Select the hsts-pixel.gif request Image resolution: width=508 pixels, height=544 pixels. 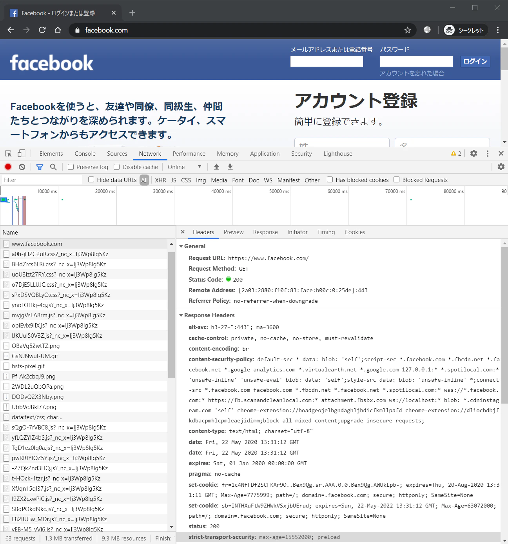pos(84,366)
